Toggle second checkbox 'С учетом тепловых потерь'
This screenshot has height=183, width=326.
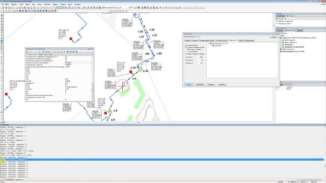pos(186,47)
